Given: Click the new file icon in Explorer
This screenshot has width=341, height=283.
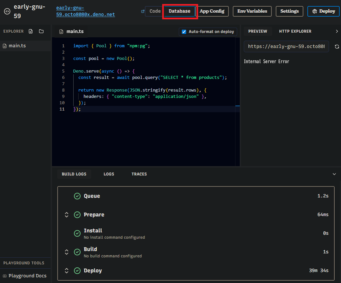Looking at the screenshot, I should (31, 31).
